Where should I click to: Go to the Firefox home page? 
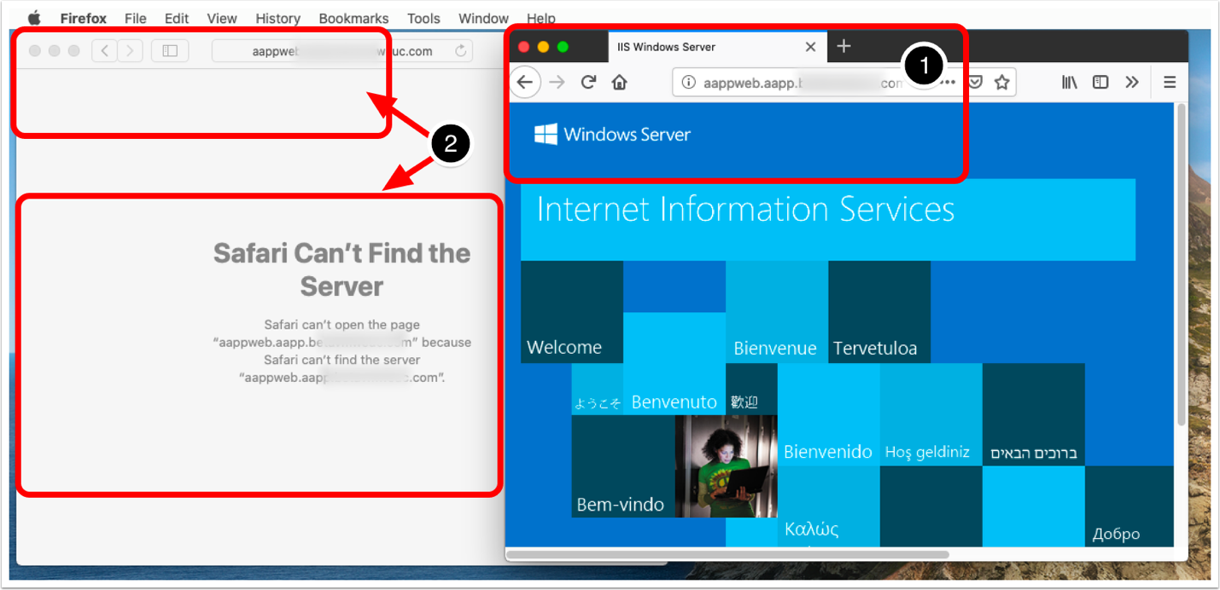[x=620, y=82]
